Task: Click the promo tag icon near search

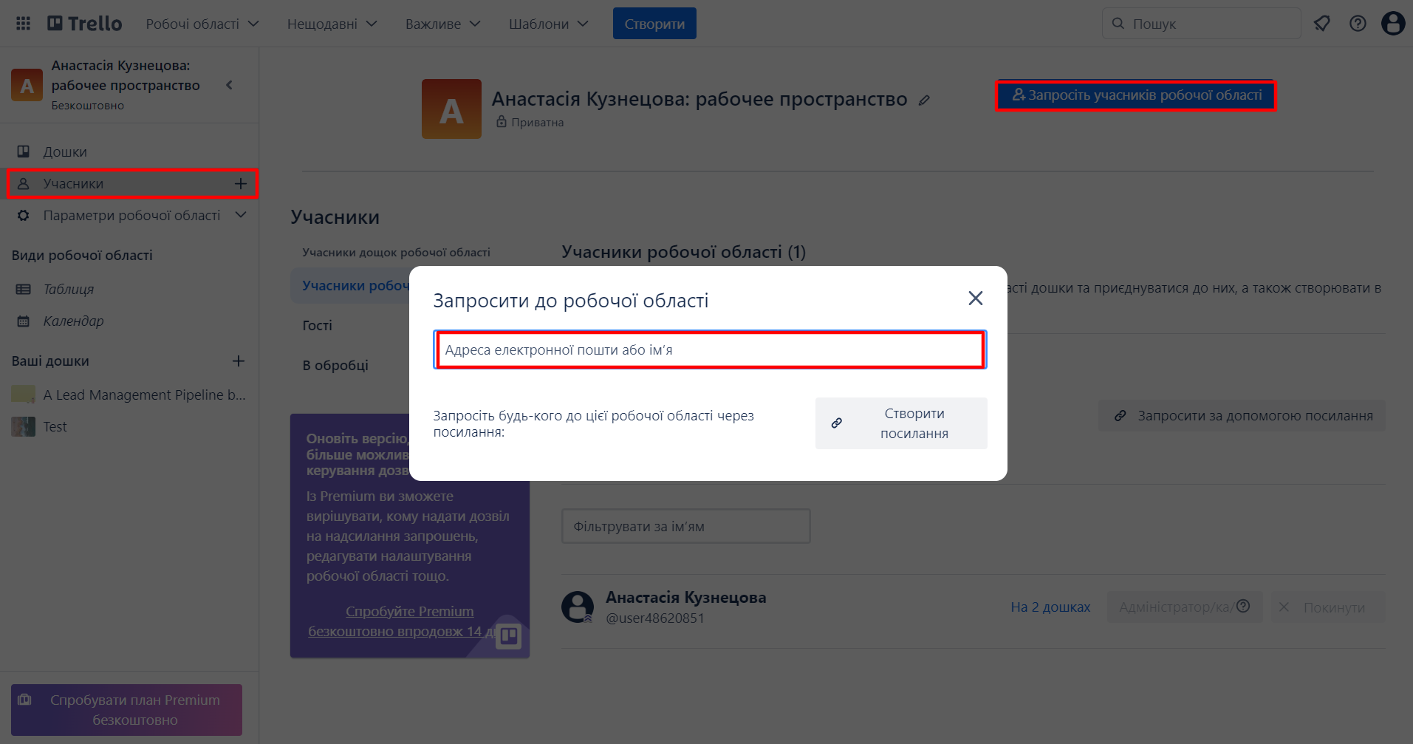Action: [x=1321, y=23]
